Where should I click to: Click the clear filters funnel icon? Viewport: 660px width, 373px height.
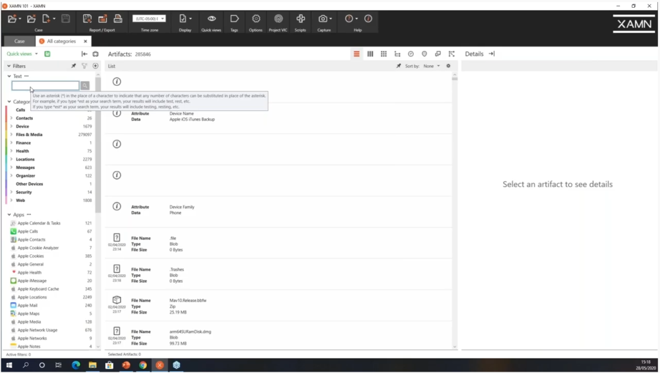click(x=84, y=66)
